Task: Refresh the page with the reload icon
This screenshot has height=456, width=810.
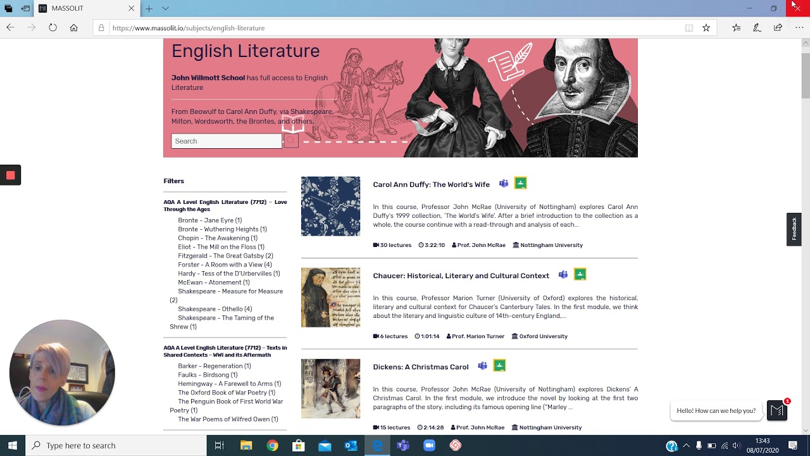Action: coord(53,28)
